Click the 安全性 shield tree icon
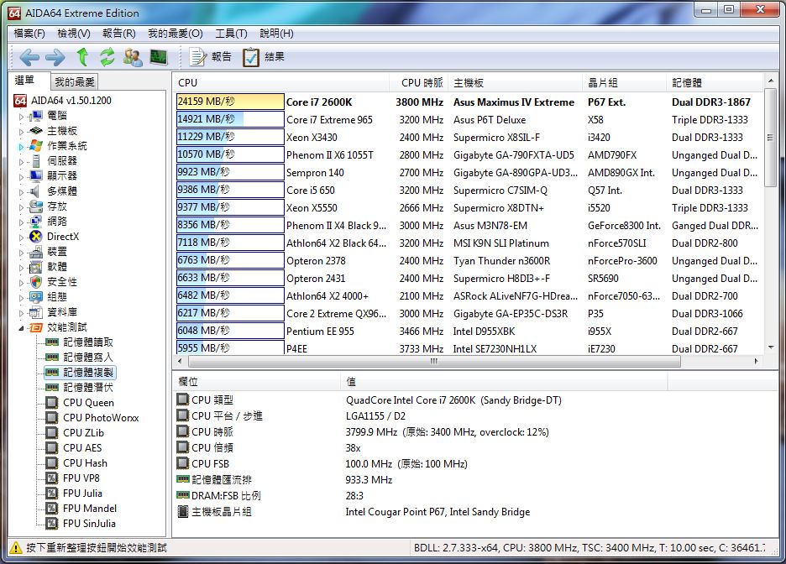 pyautogui.click(x=35, y=282)
